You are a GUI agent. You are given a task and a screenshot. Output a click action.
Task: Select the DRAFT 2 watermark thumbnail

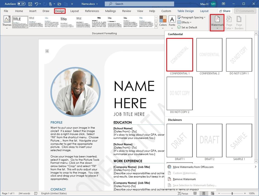209,140
